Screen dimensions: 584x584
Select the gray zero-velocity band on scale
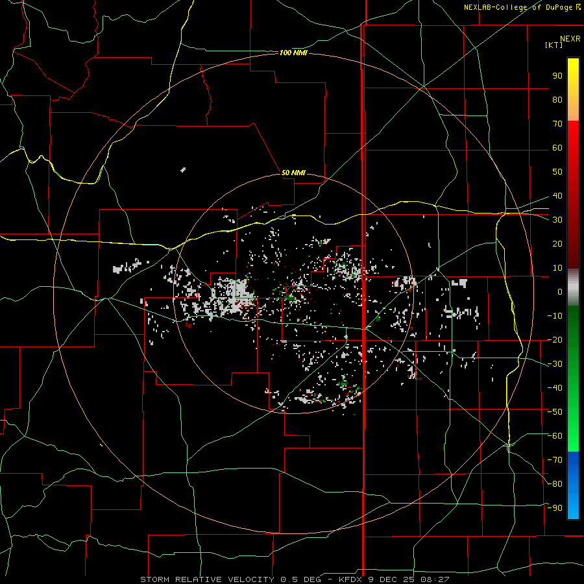click(x=573, y=287)
